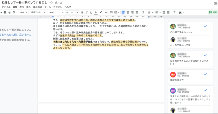218x114 pixels.
Task: Open line spacing options
Action: (143, 13)
